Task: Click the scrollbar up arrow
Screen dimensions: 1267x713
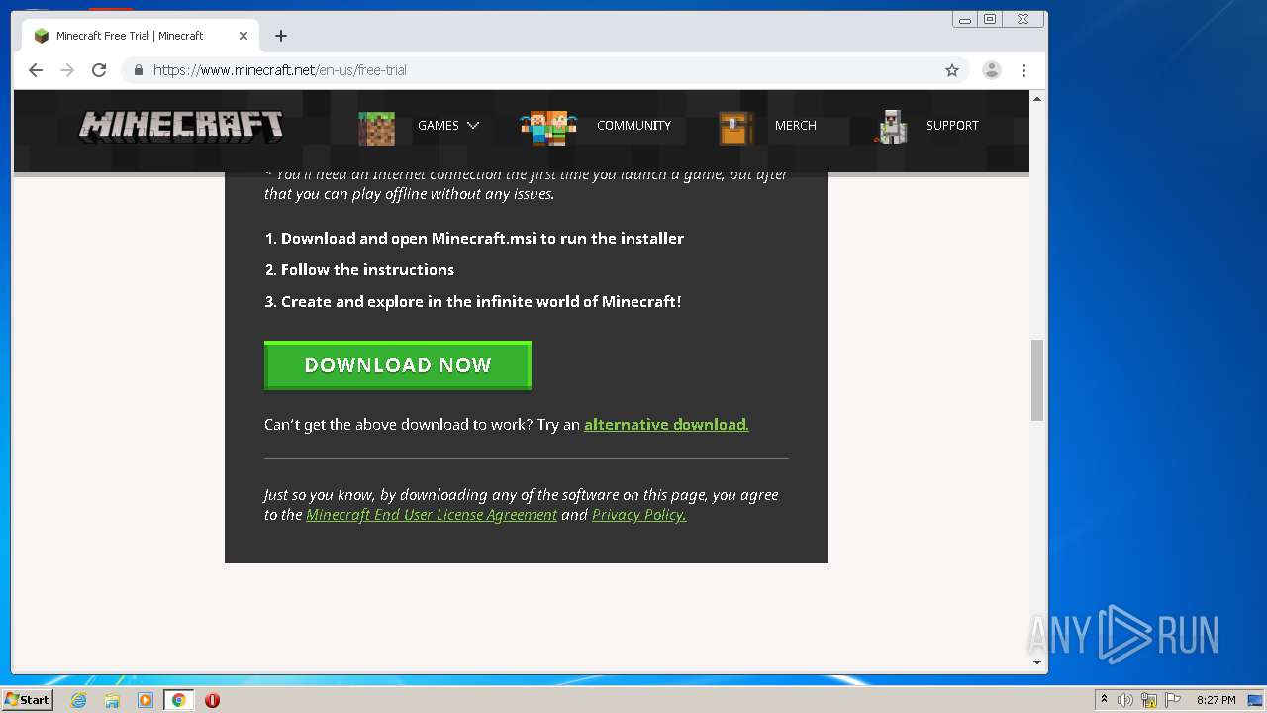Action: [x=1037, y=98]
